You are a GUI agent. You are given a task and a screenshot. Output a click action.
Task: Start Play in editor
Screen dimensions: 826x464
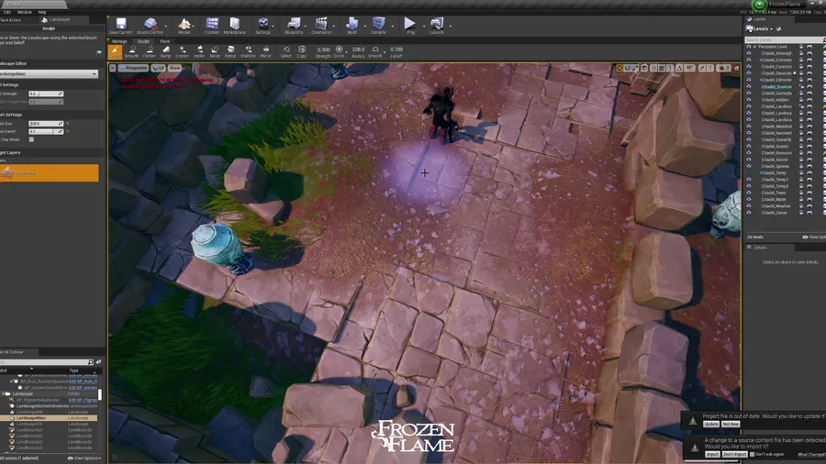point(410,26)
